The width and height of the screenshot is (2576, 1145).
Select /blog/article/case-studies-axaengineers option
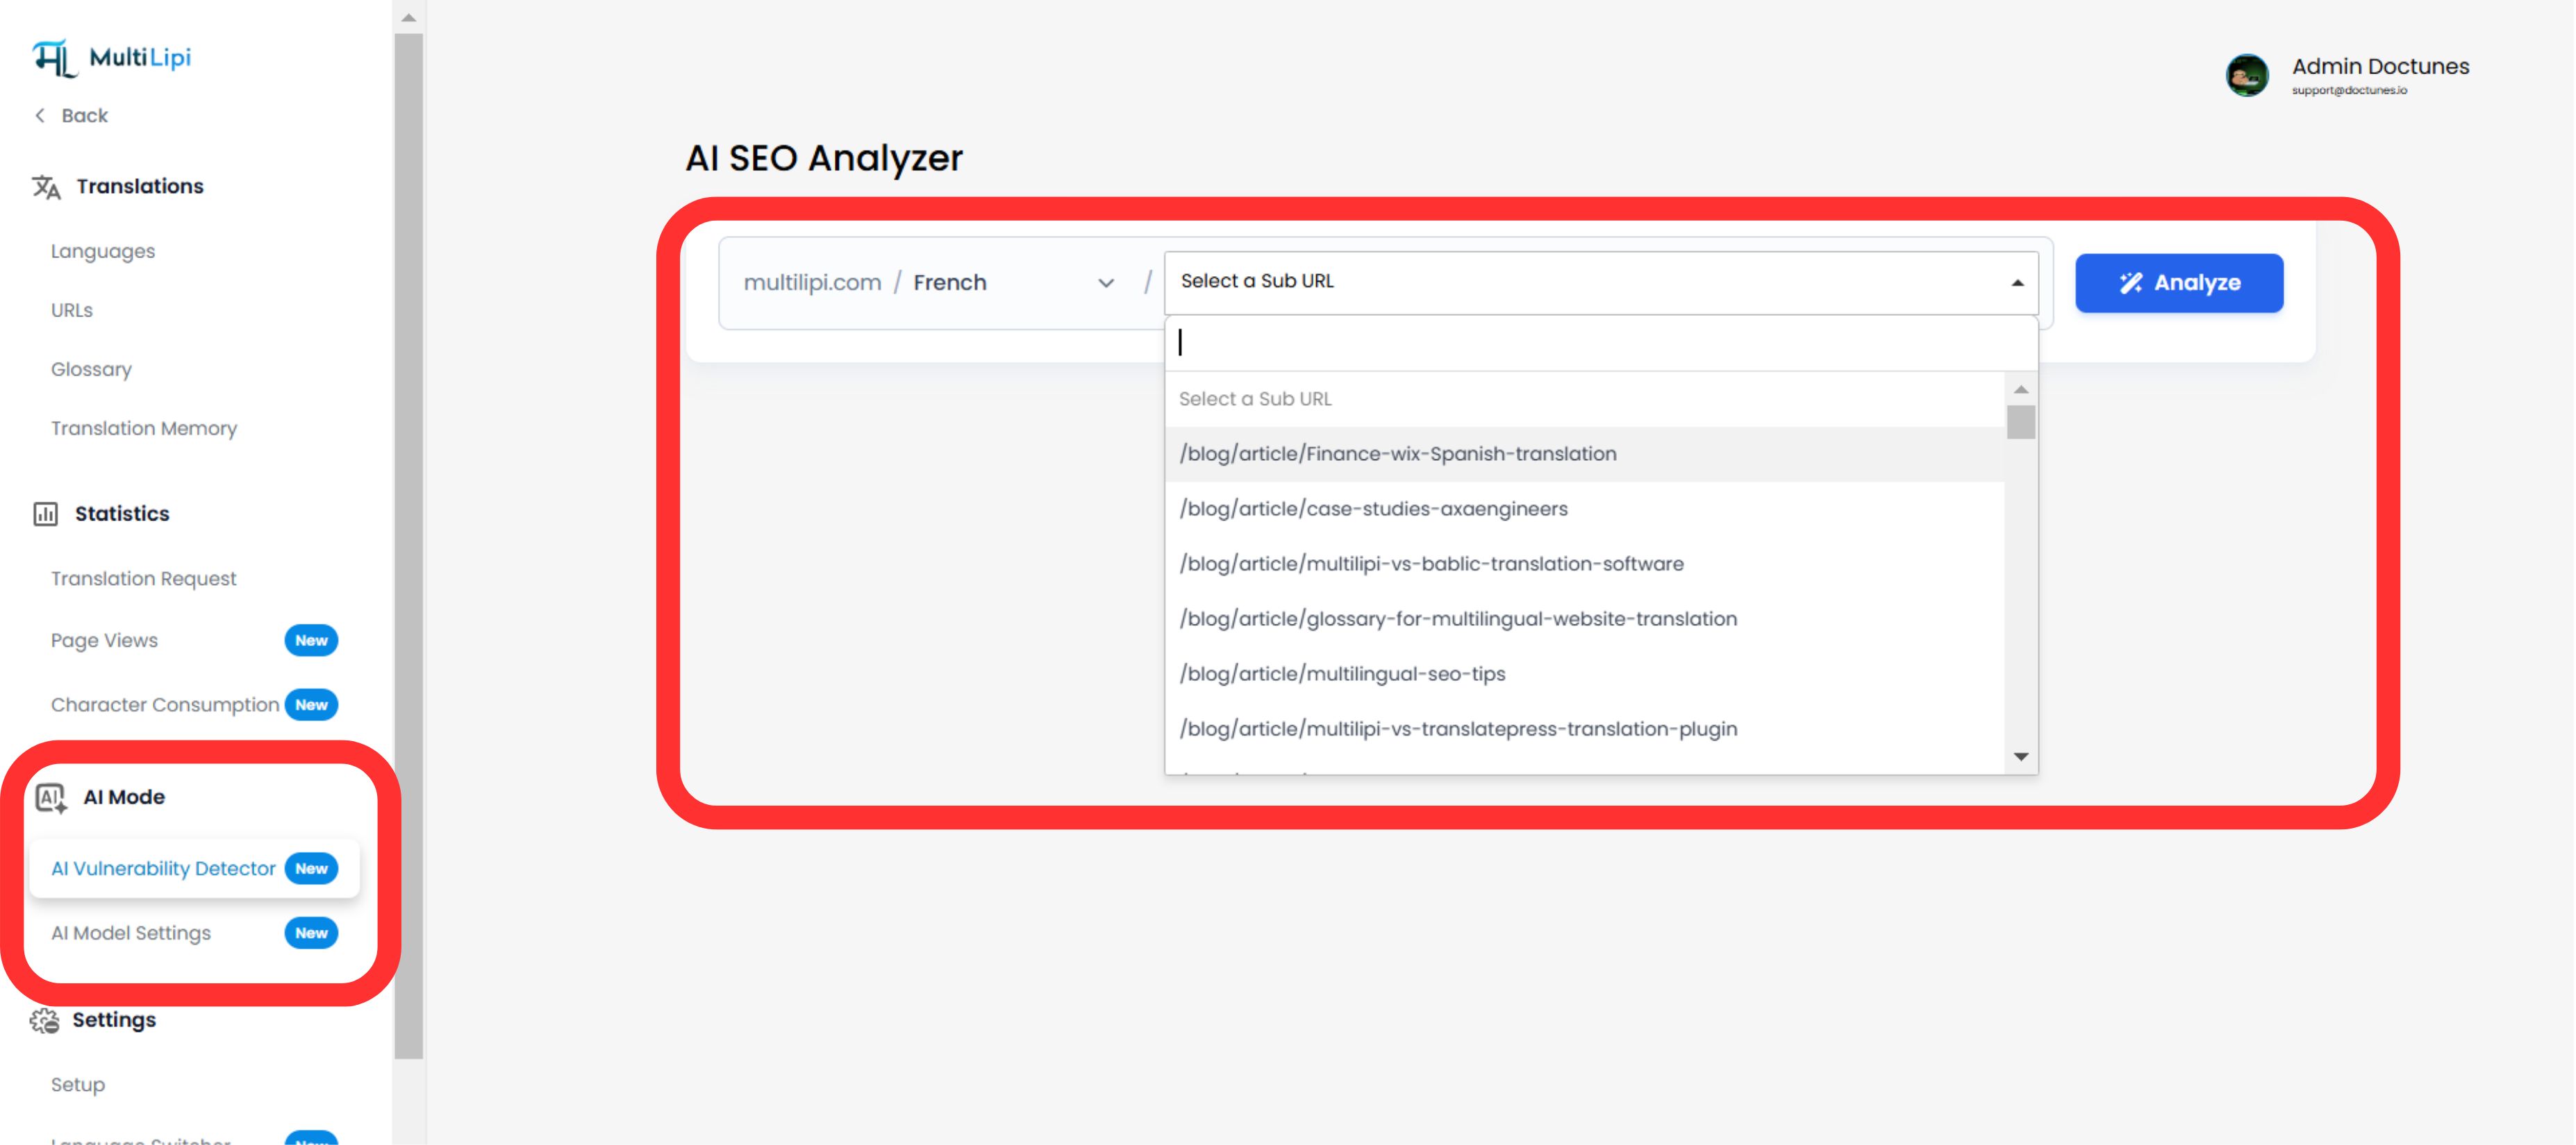tap(1584, 509)
